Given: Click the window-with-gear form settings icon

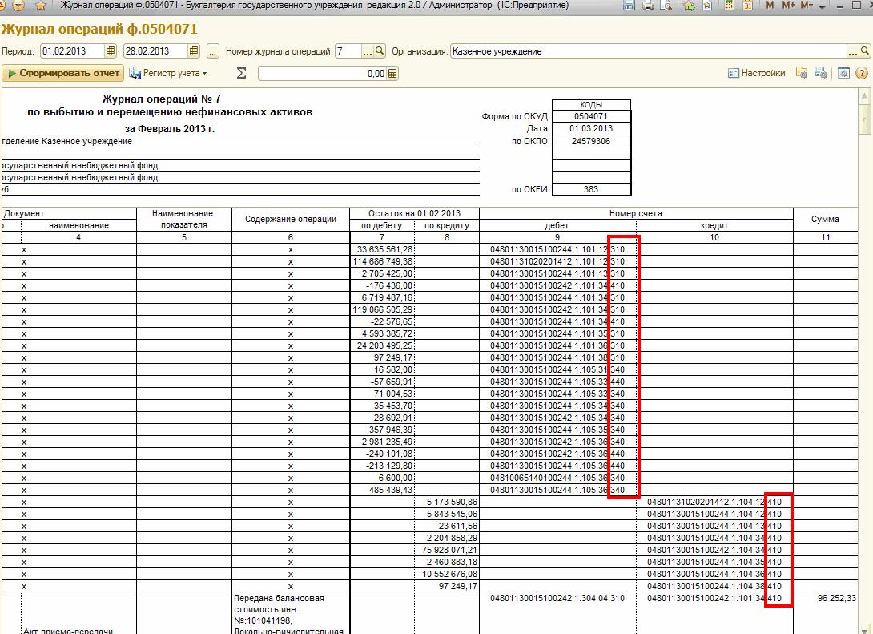Looking at the screenshot, I should tap(843, 73).
